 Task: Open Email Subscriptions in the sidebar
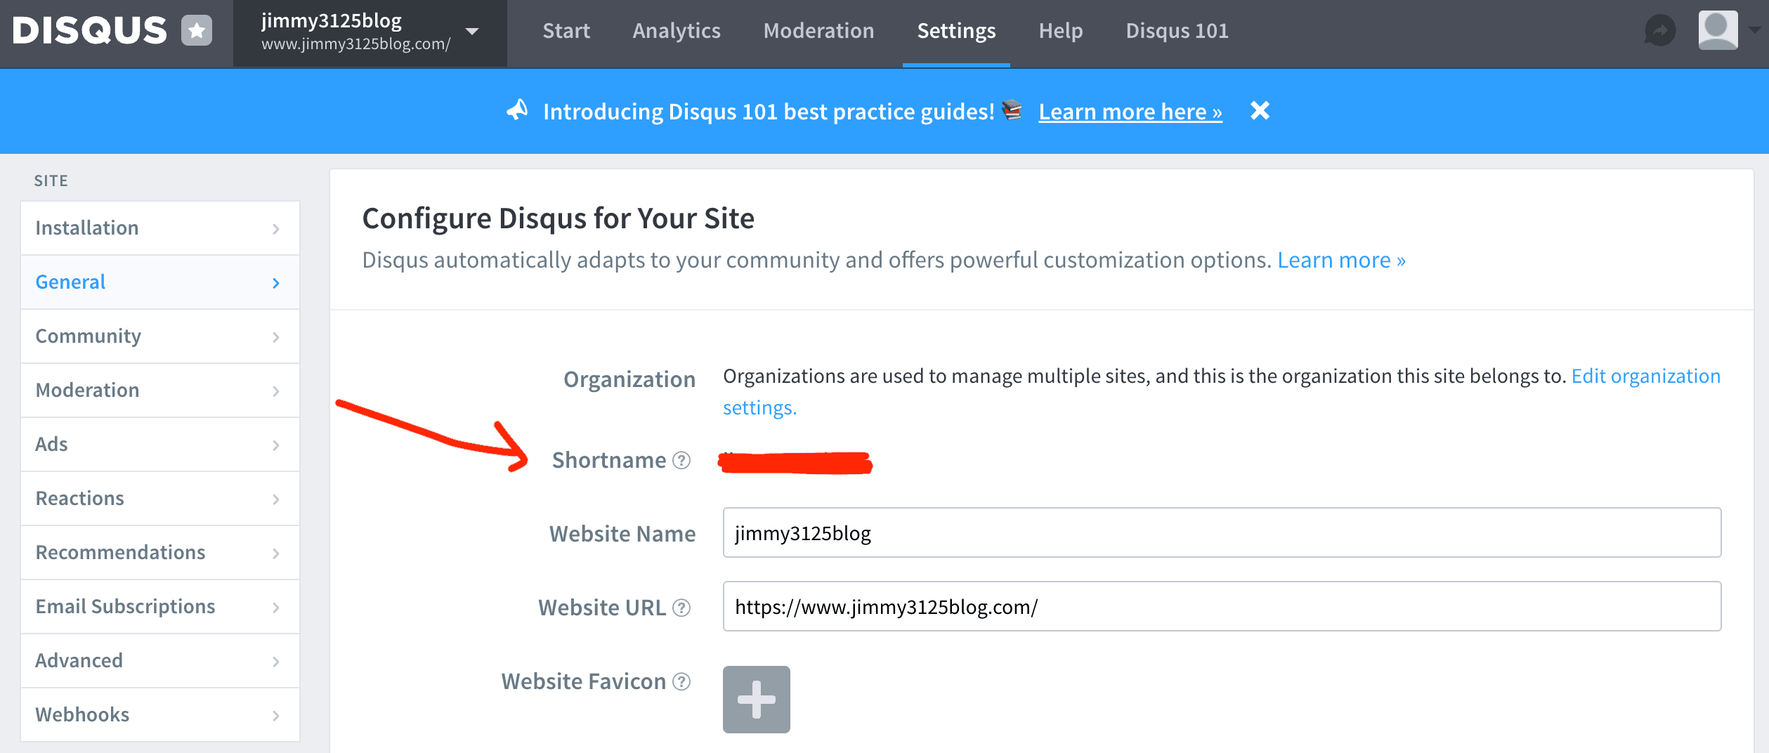point(160,606)
